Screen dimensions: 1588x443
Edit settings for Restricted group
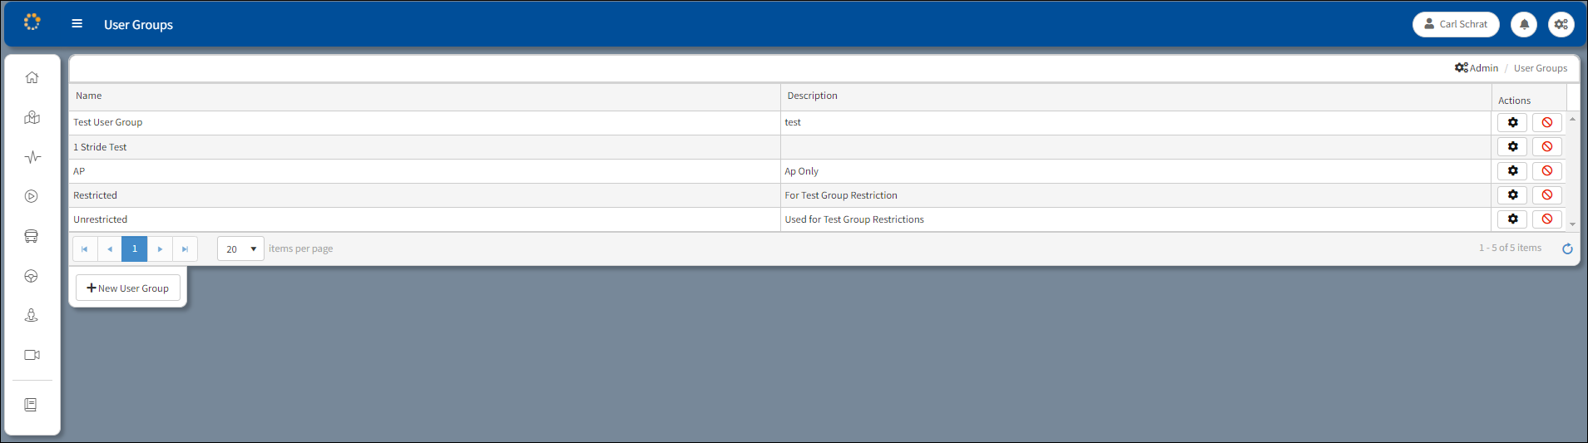[1512, 194]
